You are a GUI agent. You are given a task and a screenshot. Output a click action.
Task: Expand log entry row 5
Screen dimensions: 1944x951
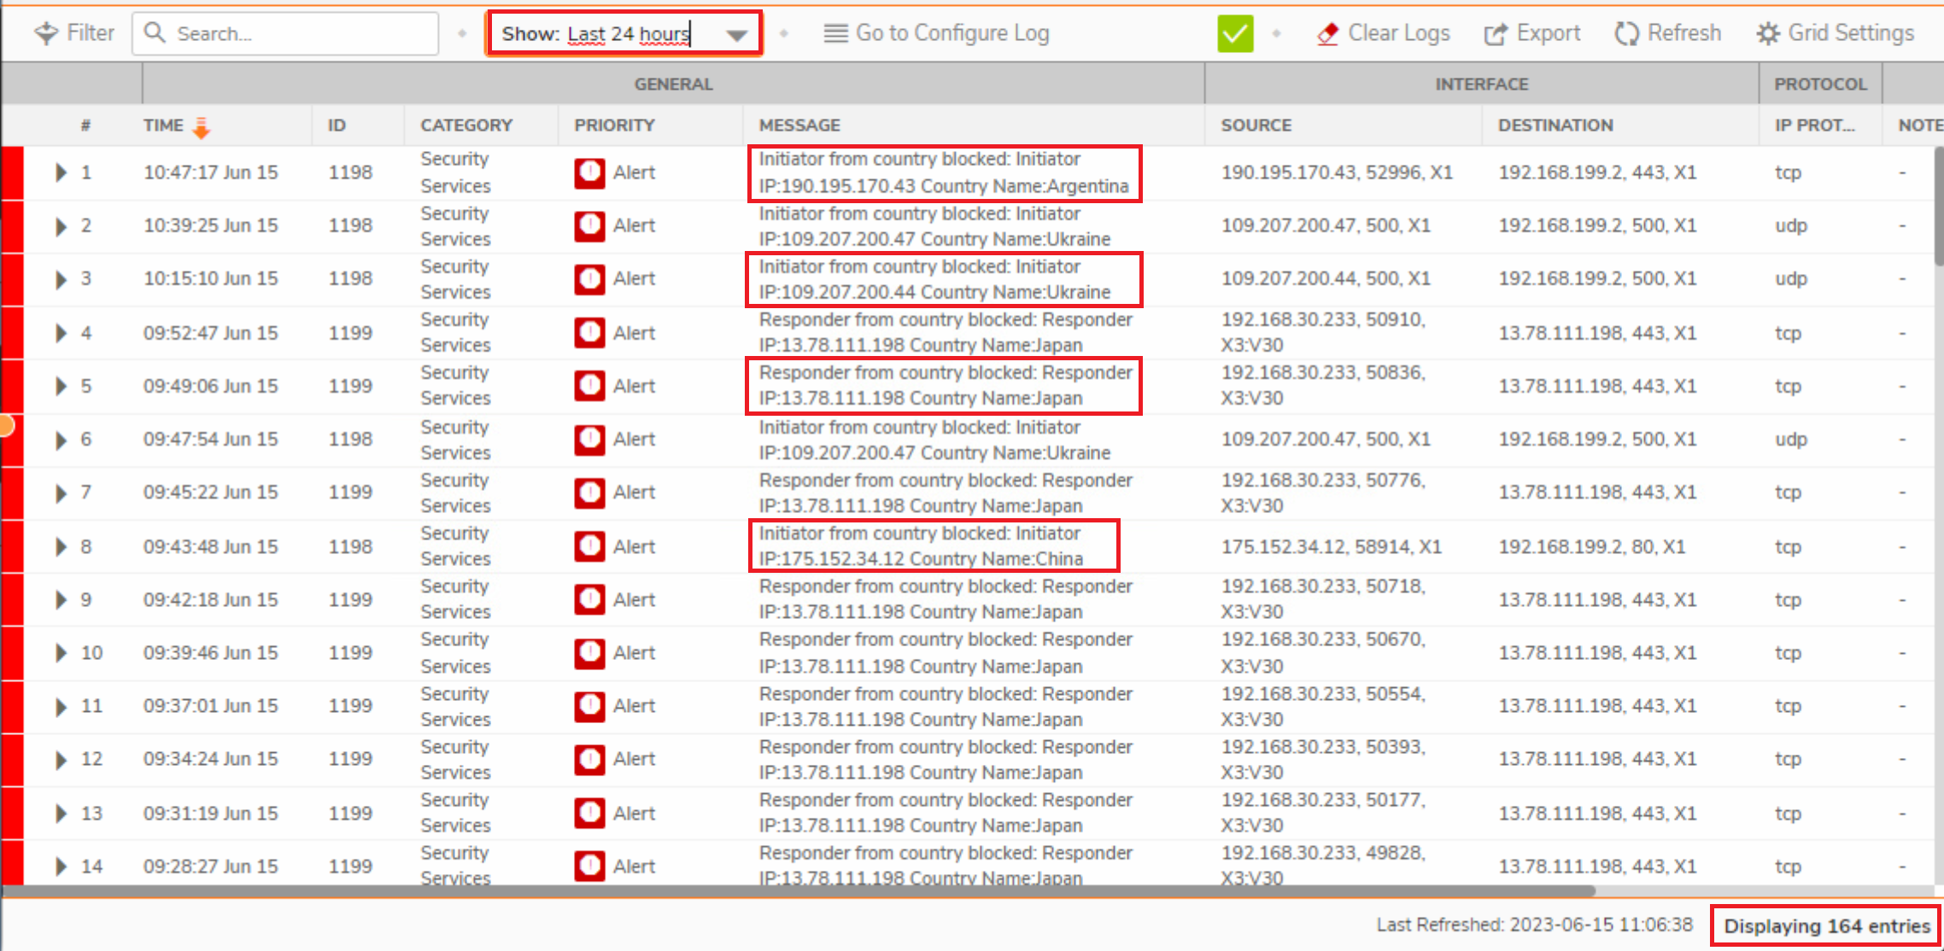click(x=61, y=386)
